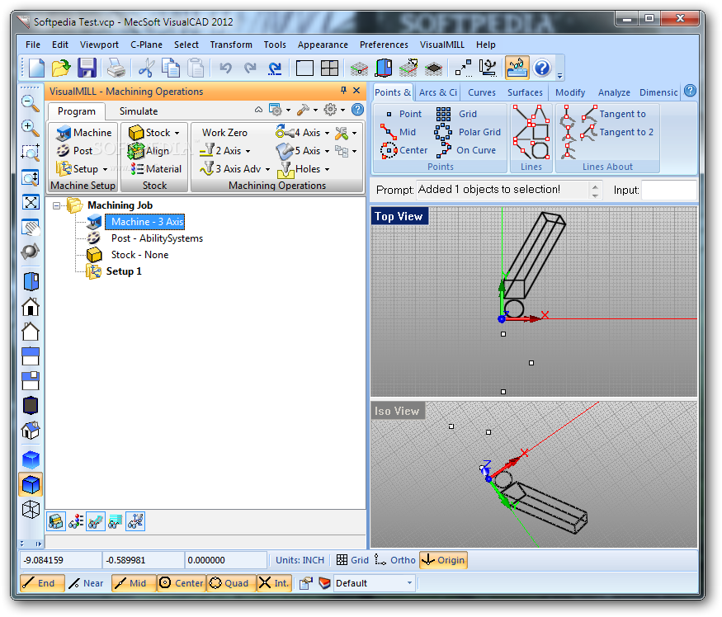
Task: Click the Zoom Window icon
Action: [31, 153]
